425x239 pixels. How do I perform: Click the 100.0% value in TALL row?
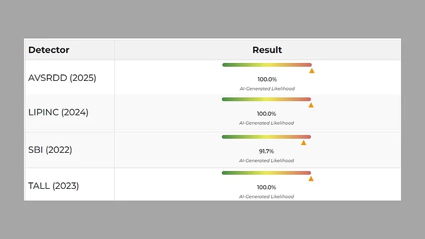[266, 188]
